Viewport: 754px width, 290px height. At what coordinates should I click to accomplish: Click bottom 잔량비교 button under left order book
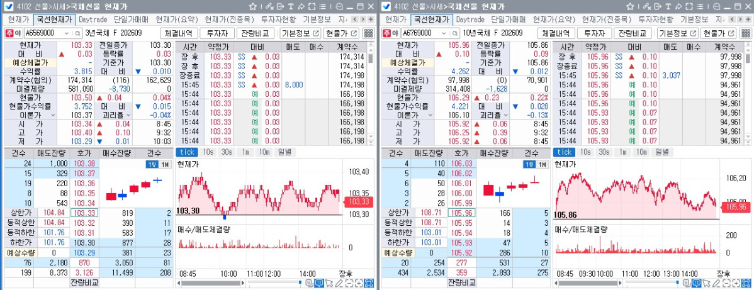84,282
